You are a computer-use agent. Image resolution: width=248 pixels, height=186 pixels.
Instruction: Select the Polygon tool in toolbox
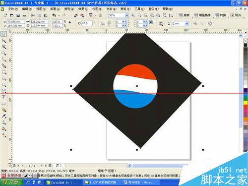point(3,85)
